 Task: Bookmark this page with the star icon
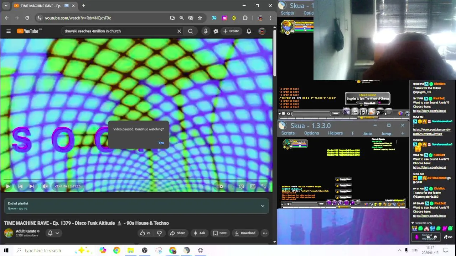coord(200,18)
